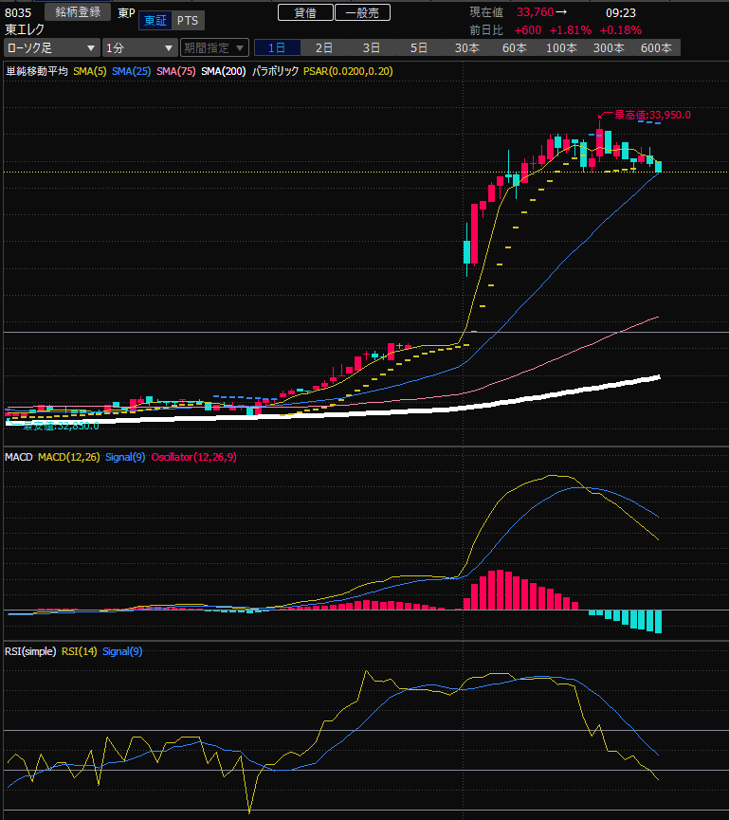This screenshot has height=820, width=729.
Task: Switch to the PTS market toggle
Action: tap(188, 21)
